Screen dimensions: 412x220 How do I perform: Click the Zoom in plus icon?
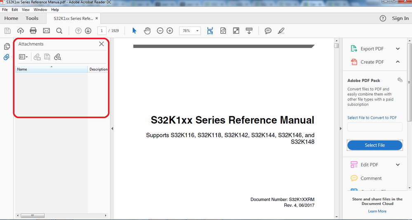(x=170, y=31)
